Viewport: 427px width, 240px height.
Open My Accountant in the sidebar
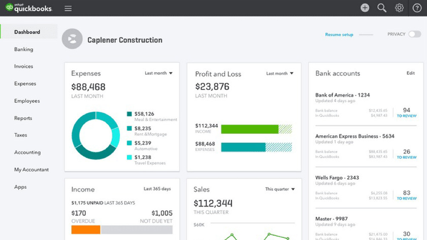pyautogui.click(x=31, y=169)
